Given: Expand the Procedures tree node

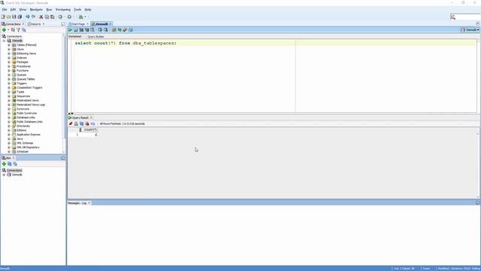Looking at the screenshot, I should pos(9,66).
